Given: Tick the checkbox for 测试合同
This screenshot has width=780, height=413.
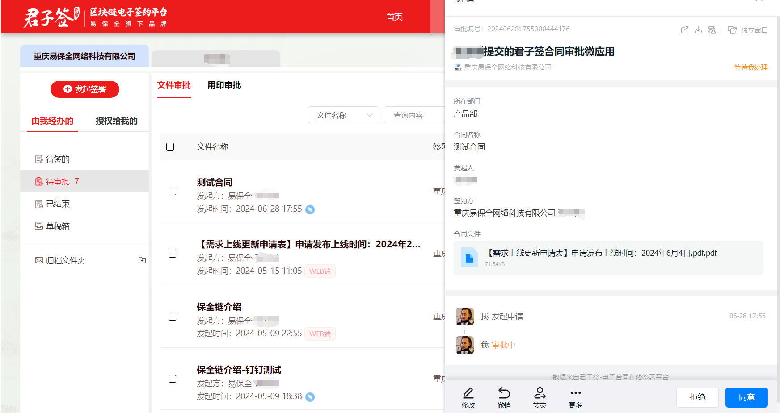Looking at the screenshot, I should point(173,192).
